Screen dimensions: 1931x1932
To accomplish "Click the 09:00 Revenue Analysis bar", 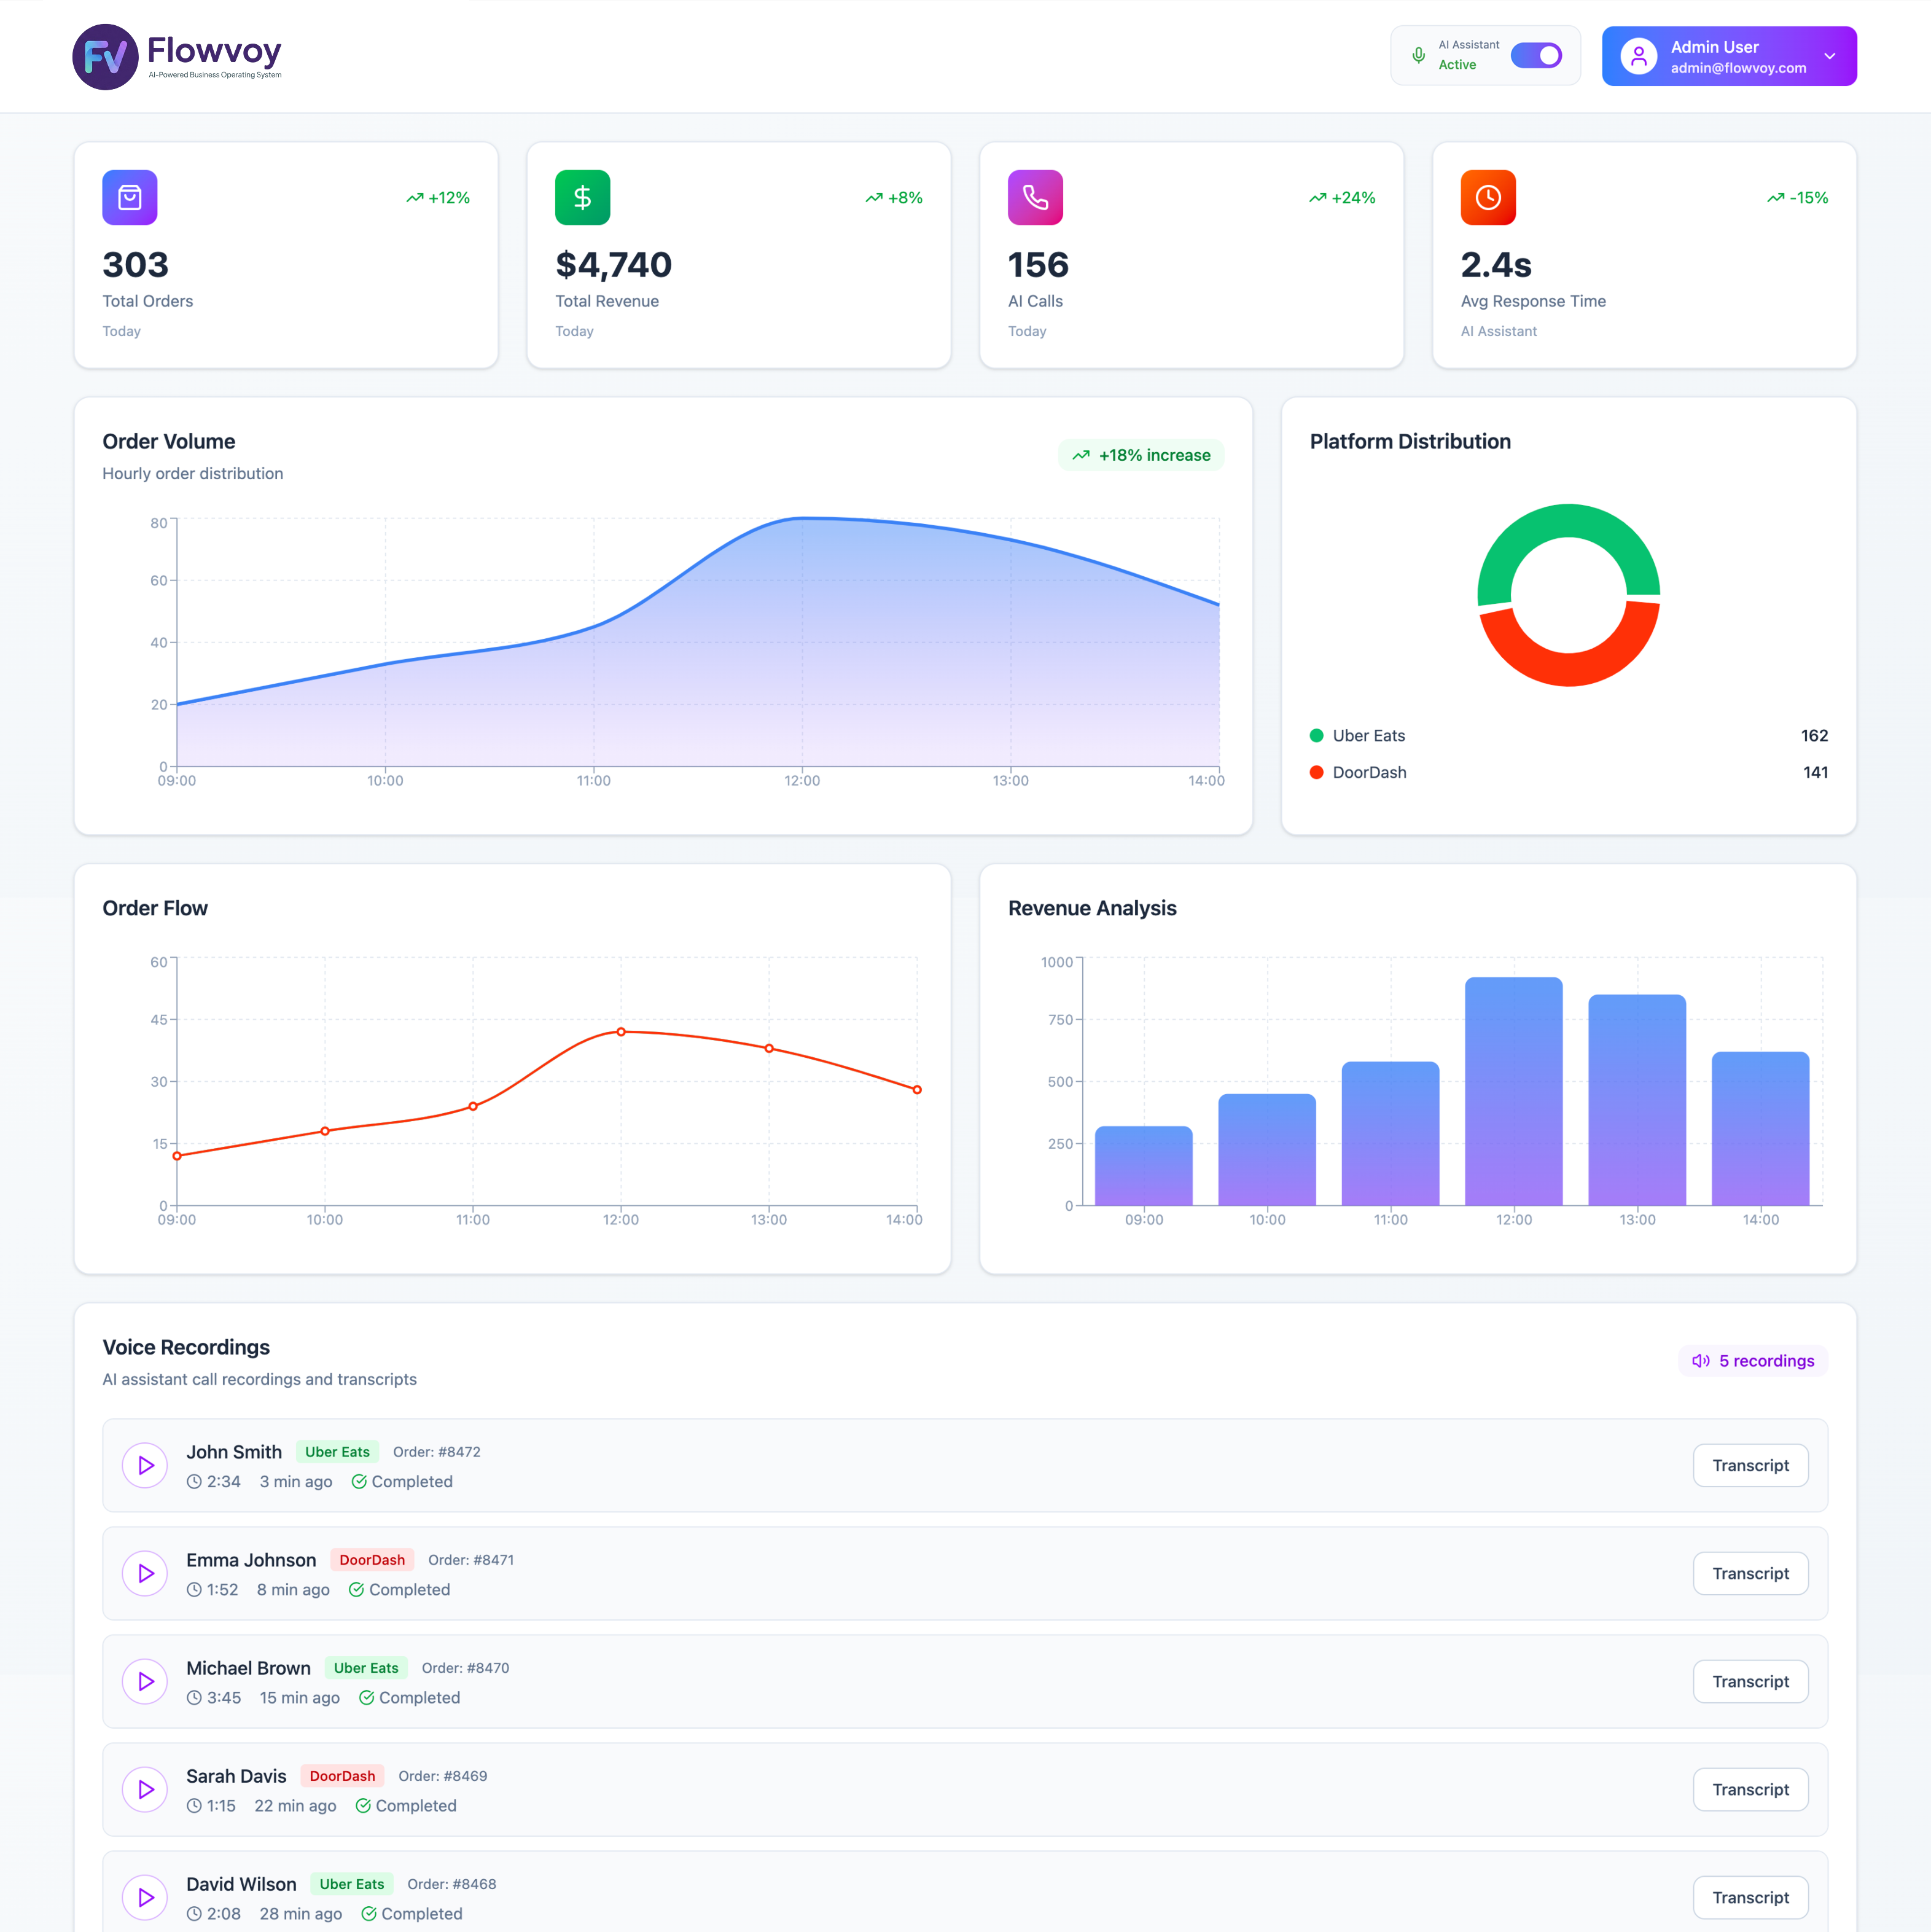I will (x=1144, y=1166).
